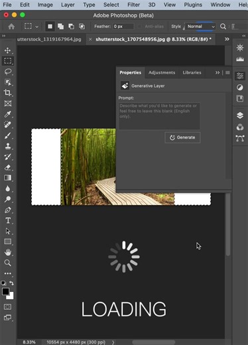
Task: Select the Zoom tool in the toolbar
Action: tap(8, 263)
